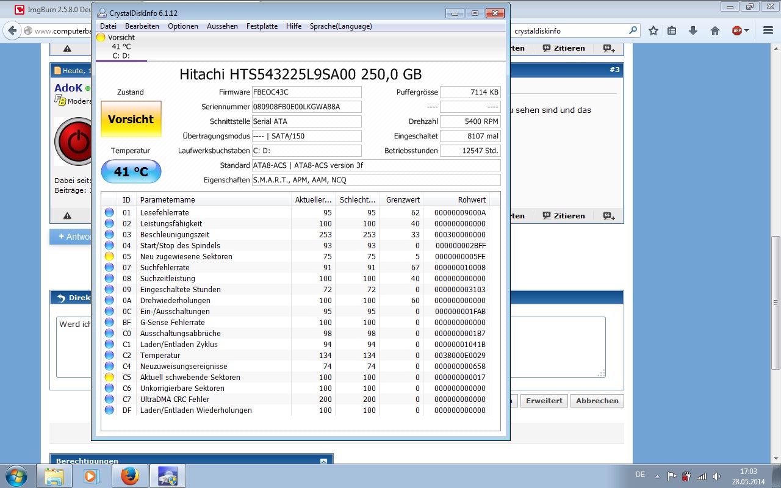Click the yellow status circle in disk tab
Screen dimensions: 781x488
[x=101, y=37]
